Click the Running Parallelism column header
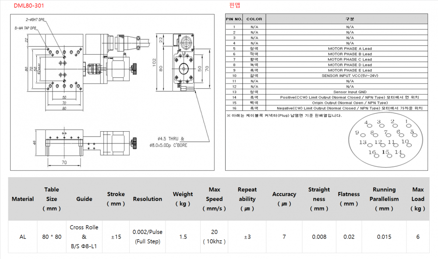Screen dimensions: 438x259 (384, 199)
